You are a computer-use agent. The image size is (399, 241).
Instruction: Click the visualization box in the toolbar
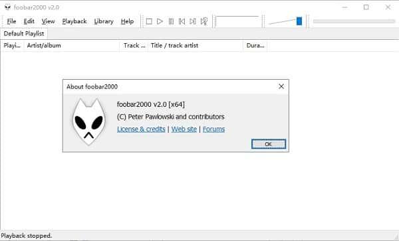(238, 21)
